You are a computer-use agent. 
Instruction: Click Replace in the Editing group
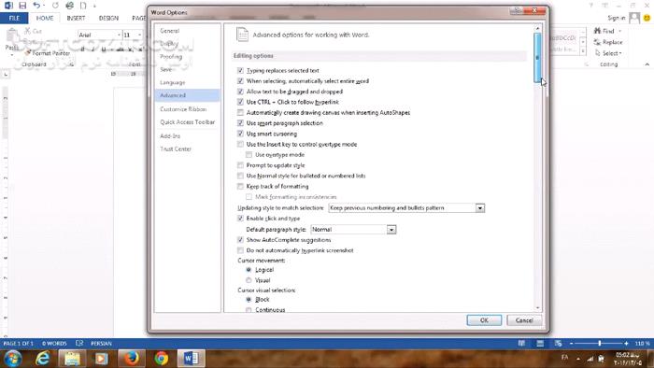tap(608, 42)
